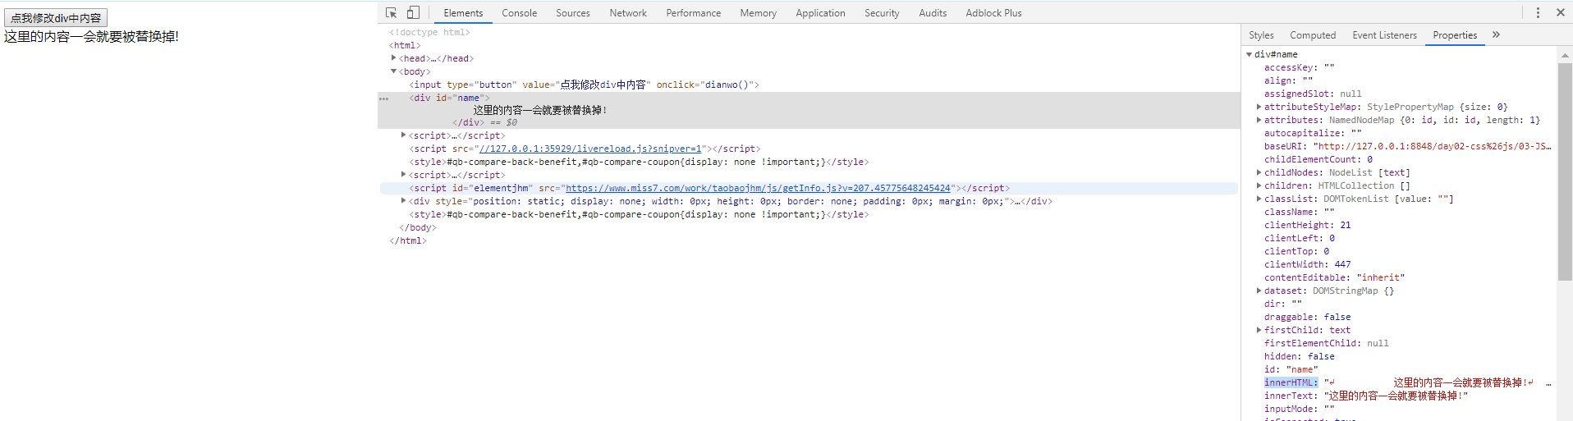Expand the children HTMLCollection property
This screenshot has height=421, width=1573.
tap(1259, 185)
